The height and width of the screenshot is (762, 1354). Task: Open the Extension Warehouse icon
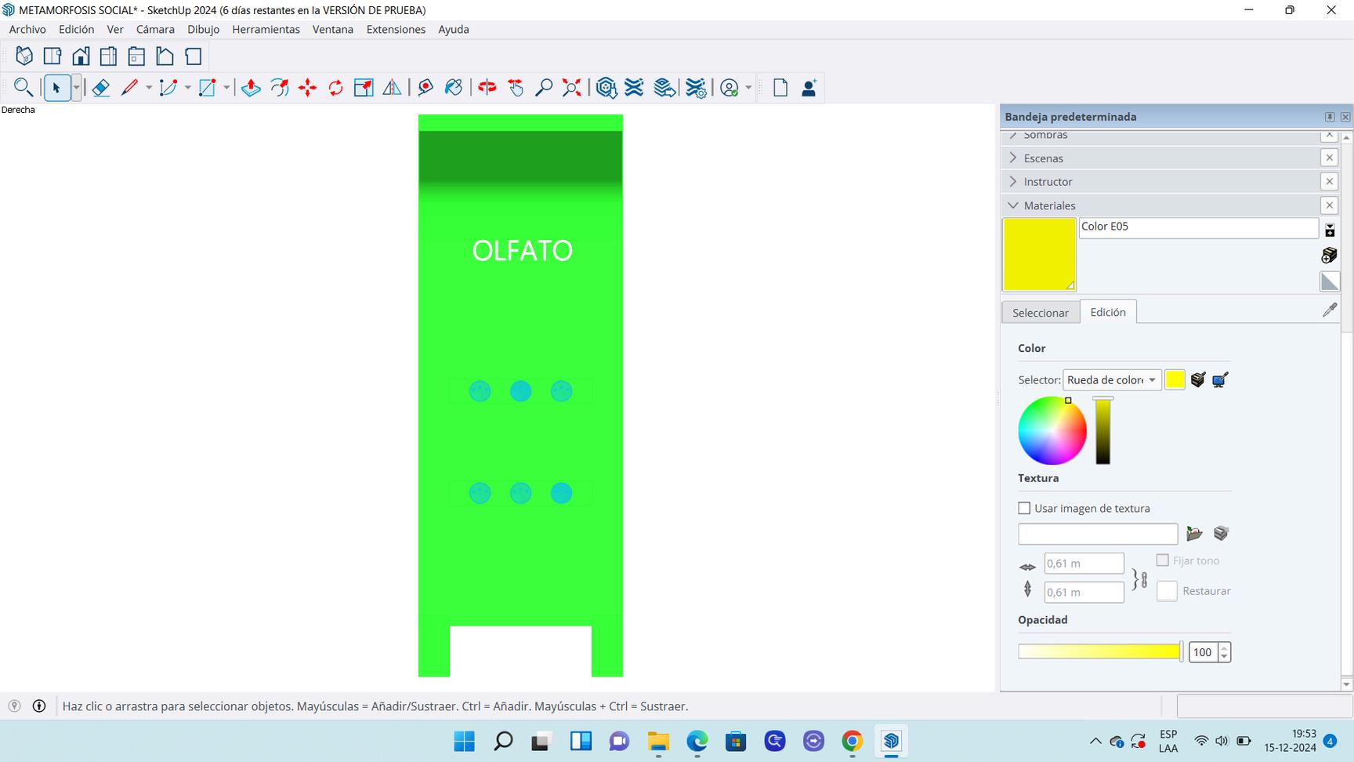coord(635,88)
